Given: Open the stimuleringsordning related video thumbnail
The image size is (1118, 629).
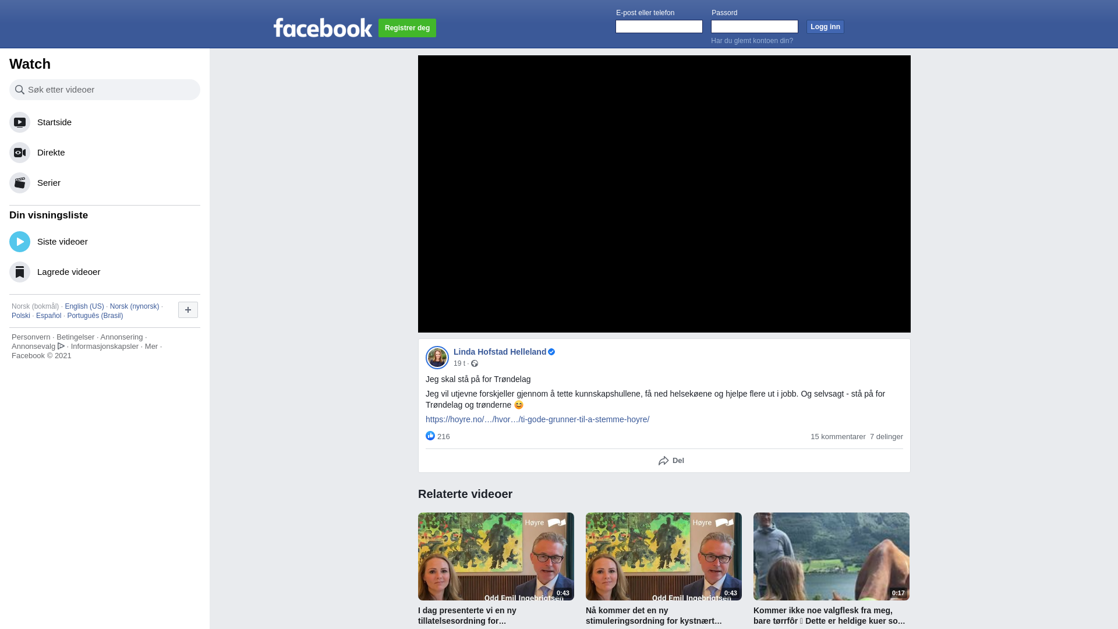Looking at the screenshot, I should (x=664, y=556).
